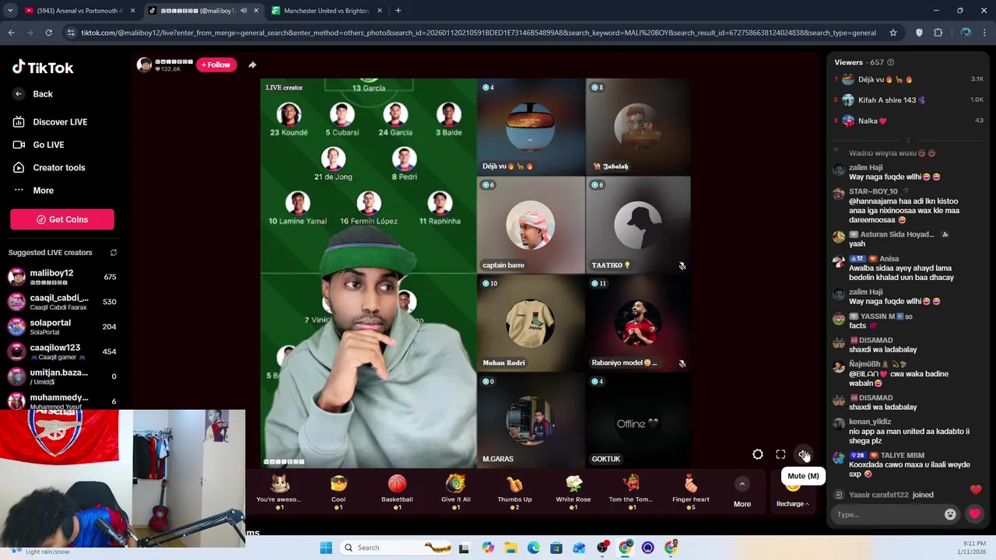Open guest tile captain barre
This screenshot has width=996, height=560.
coord(531,225)
